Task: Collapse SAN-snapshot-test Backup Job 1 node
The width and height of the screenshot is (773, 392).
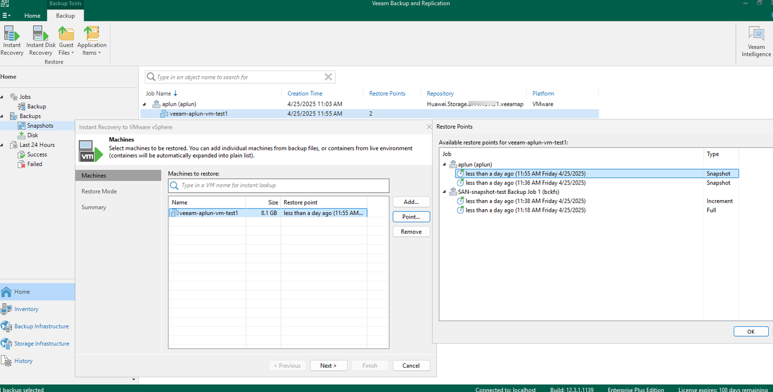Action: 444,192
